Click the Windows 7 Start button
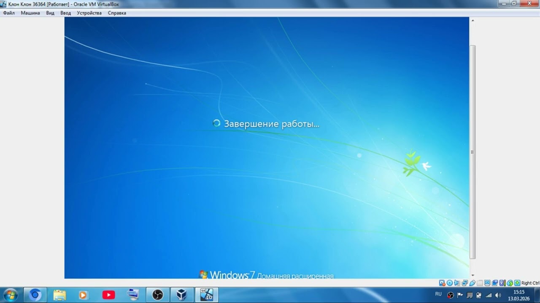The height and width of the screenshot is (303, 540). coord(10,295)
